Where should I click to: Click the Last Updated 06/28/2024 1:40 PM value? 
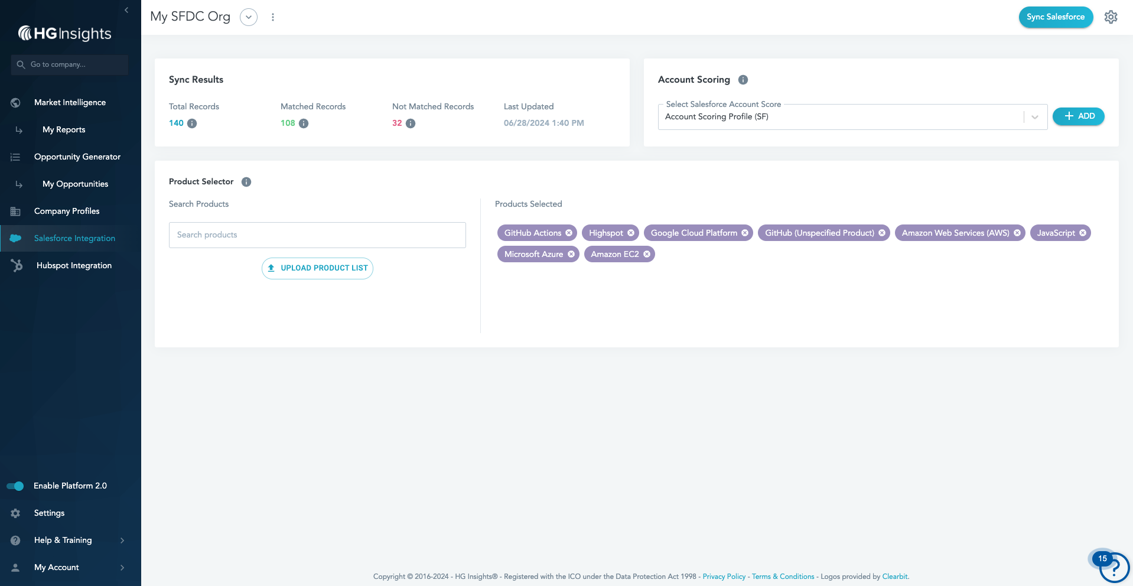(543, 123)
